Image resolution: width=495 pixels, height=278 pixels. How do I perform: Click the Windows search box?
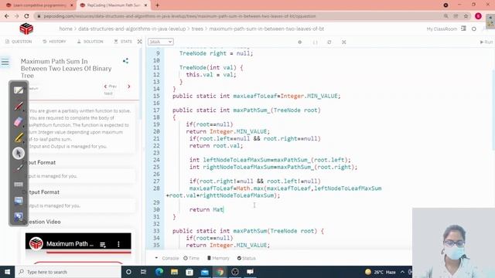tap(68, 272)
